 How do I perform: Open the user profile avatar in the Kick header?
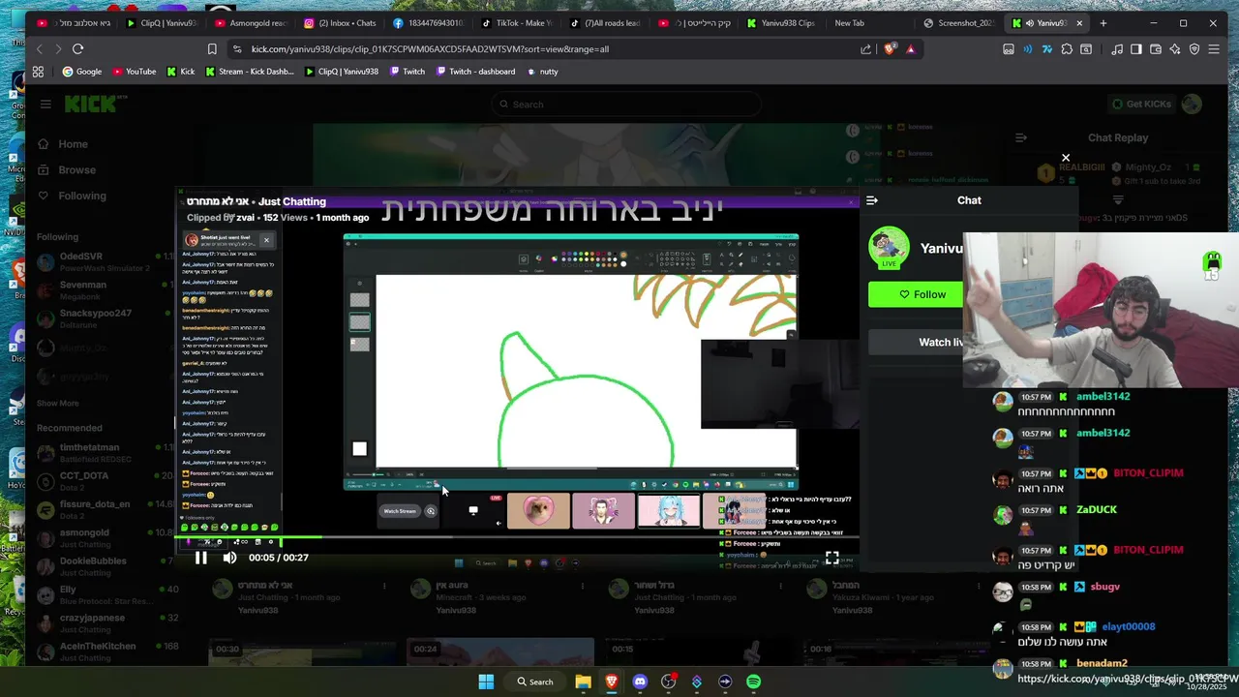(x=1192, y=104)
